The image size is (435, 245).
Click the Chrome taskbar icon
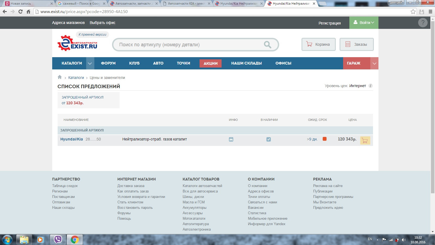(74, 240)
